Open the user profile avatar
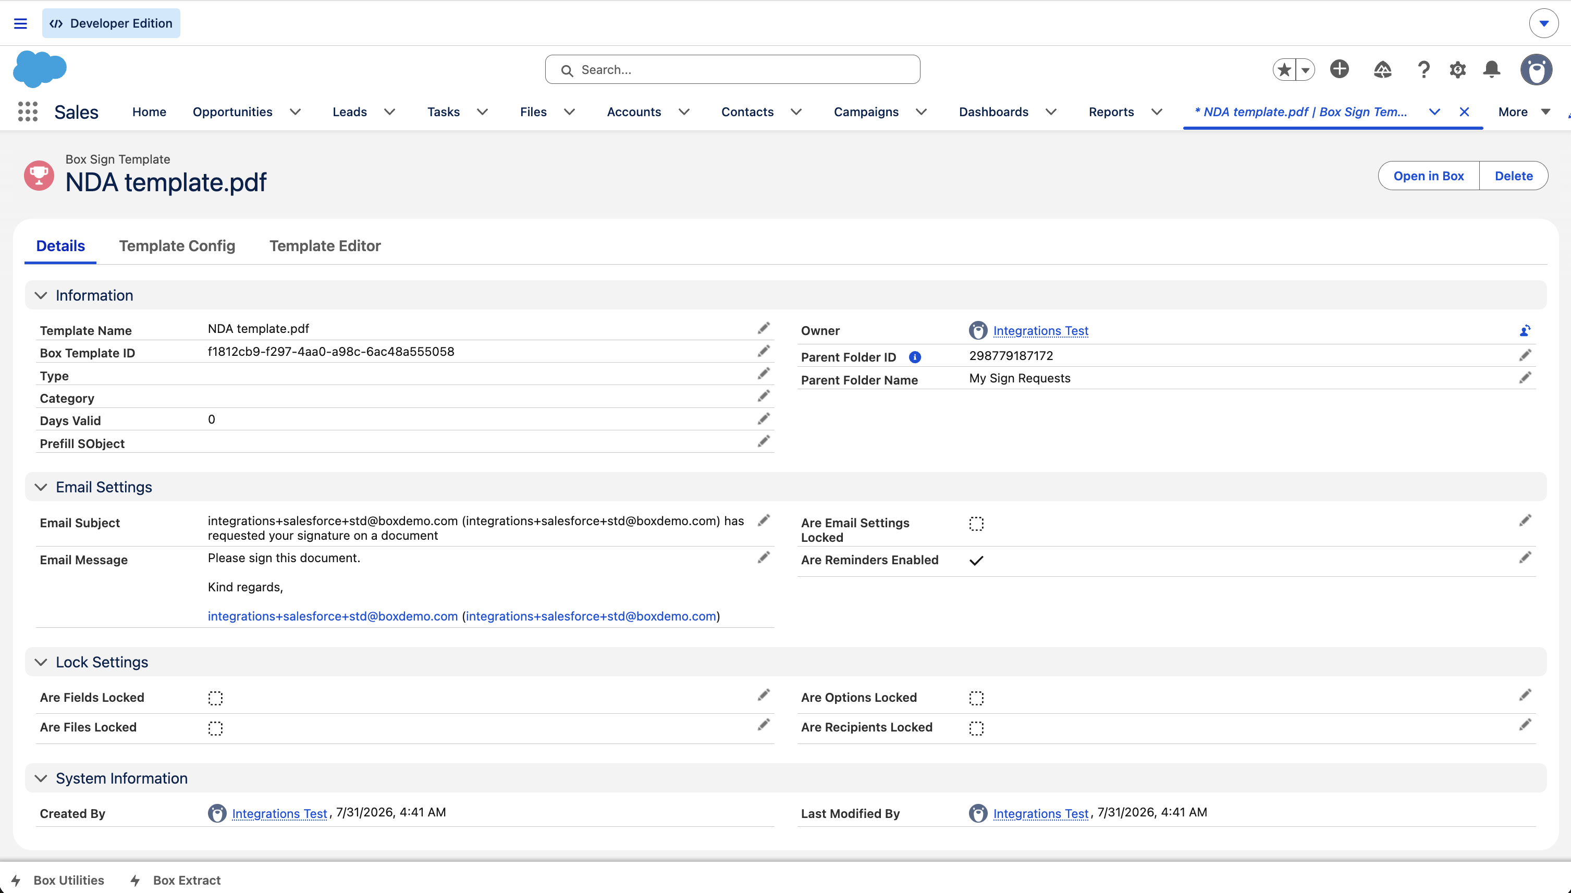Image resolution: width=1571 pixels, height=893 pixels. [1536, 69]
